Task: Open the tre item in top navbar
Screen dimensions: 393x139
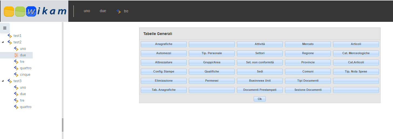Action: click(x=126, y=11)
